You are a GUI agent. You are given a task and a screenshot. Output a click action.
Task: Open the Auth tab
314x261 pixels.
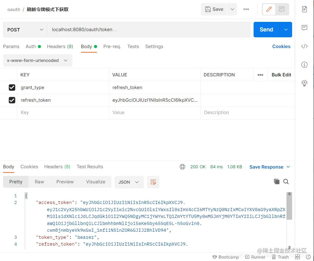coord(33,47)
